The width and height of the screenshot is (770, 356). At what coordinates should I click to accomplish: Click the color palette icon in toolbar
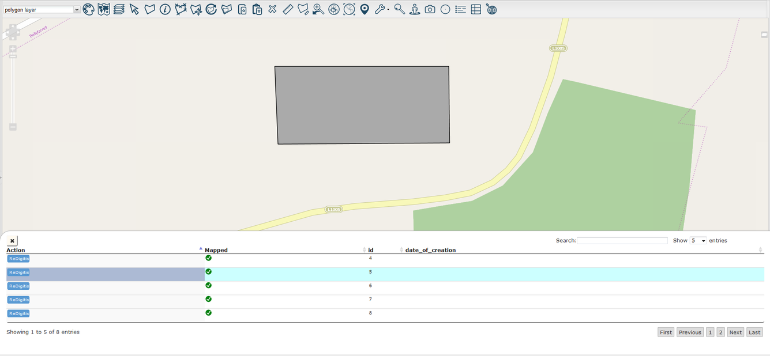click(x=88, y=9)
